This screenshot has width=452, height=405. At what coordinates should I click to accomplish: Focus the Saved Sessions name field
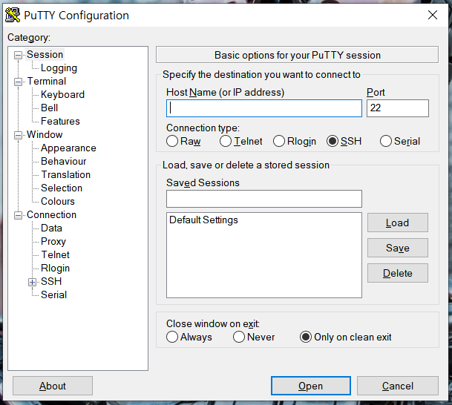[264, 199]
